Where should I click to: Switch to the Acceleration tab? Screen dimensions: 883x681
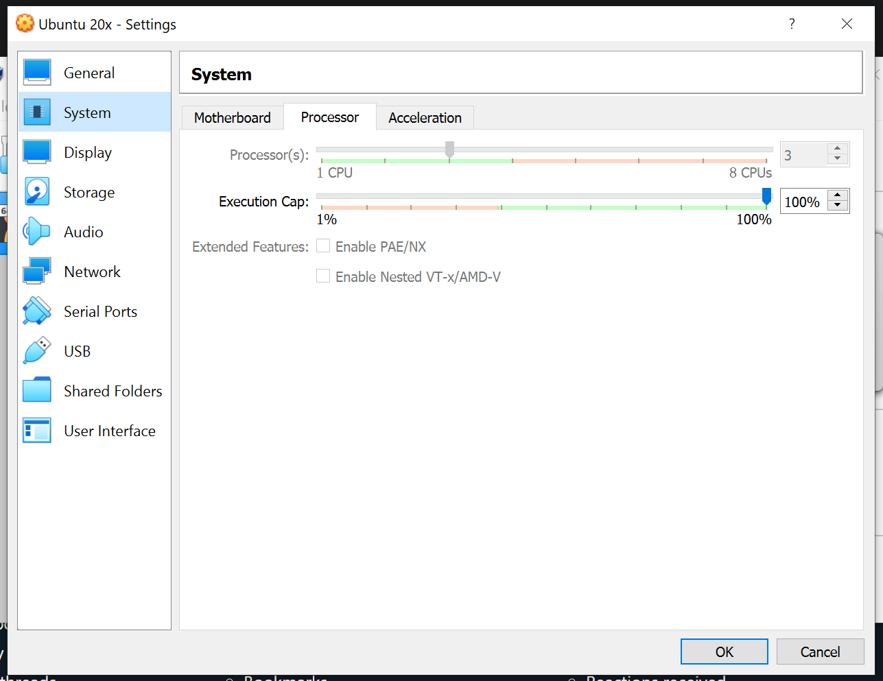tap(425, 118)
